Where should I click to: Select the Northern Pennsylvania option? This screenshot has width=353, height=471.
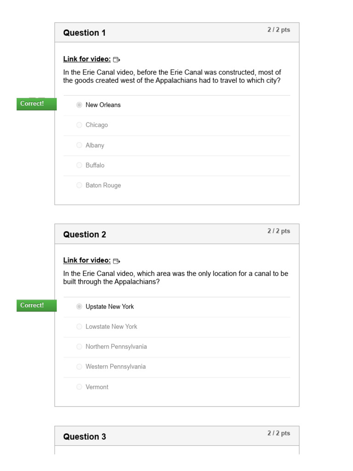click(80, 347)
